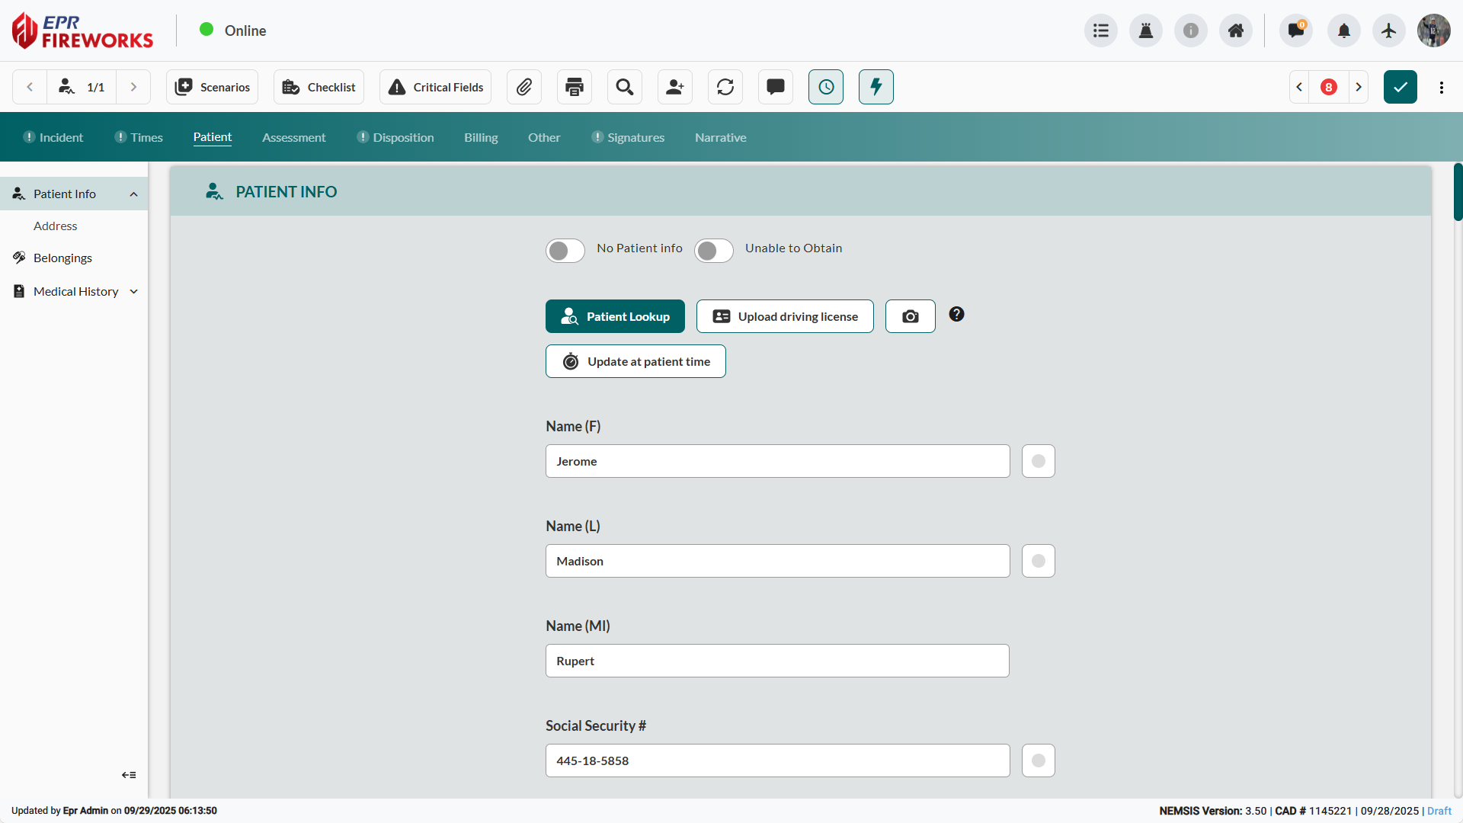Screen dimensions: 1463x823
Task: Open the clock times icon
Action: pos(826,87)
